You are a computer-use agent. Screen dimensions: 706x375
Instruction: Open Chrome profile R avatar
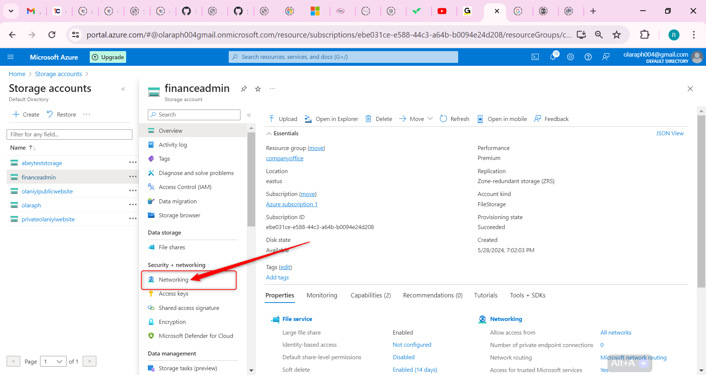click(674, 35)
